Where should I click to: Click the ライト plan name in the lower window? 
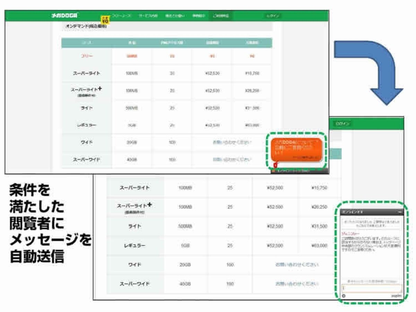coord(135,226)
